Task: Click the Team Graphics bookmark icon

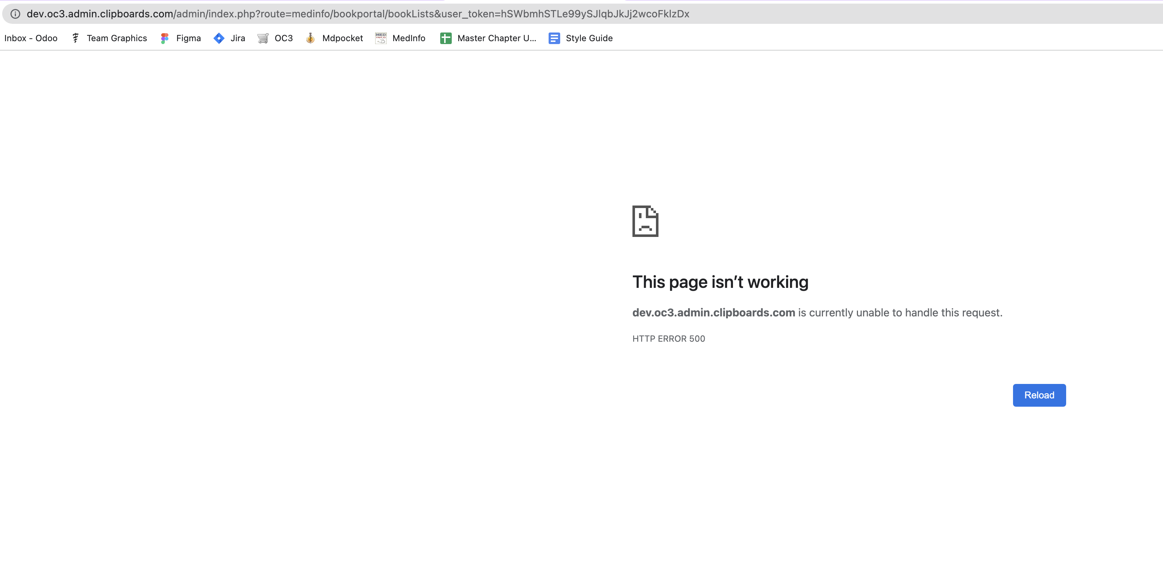Action: coord(76,38)
